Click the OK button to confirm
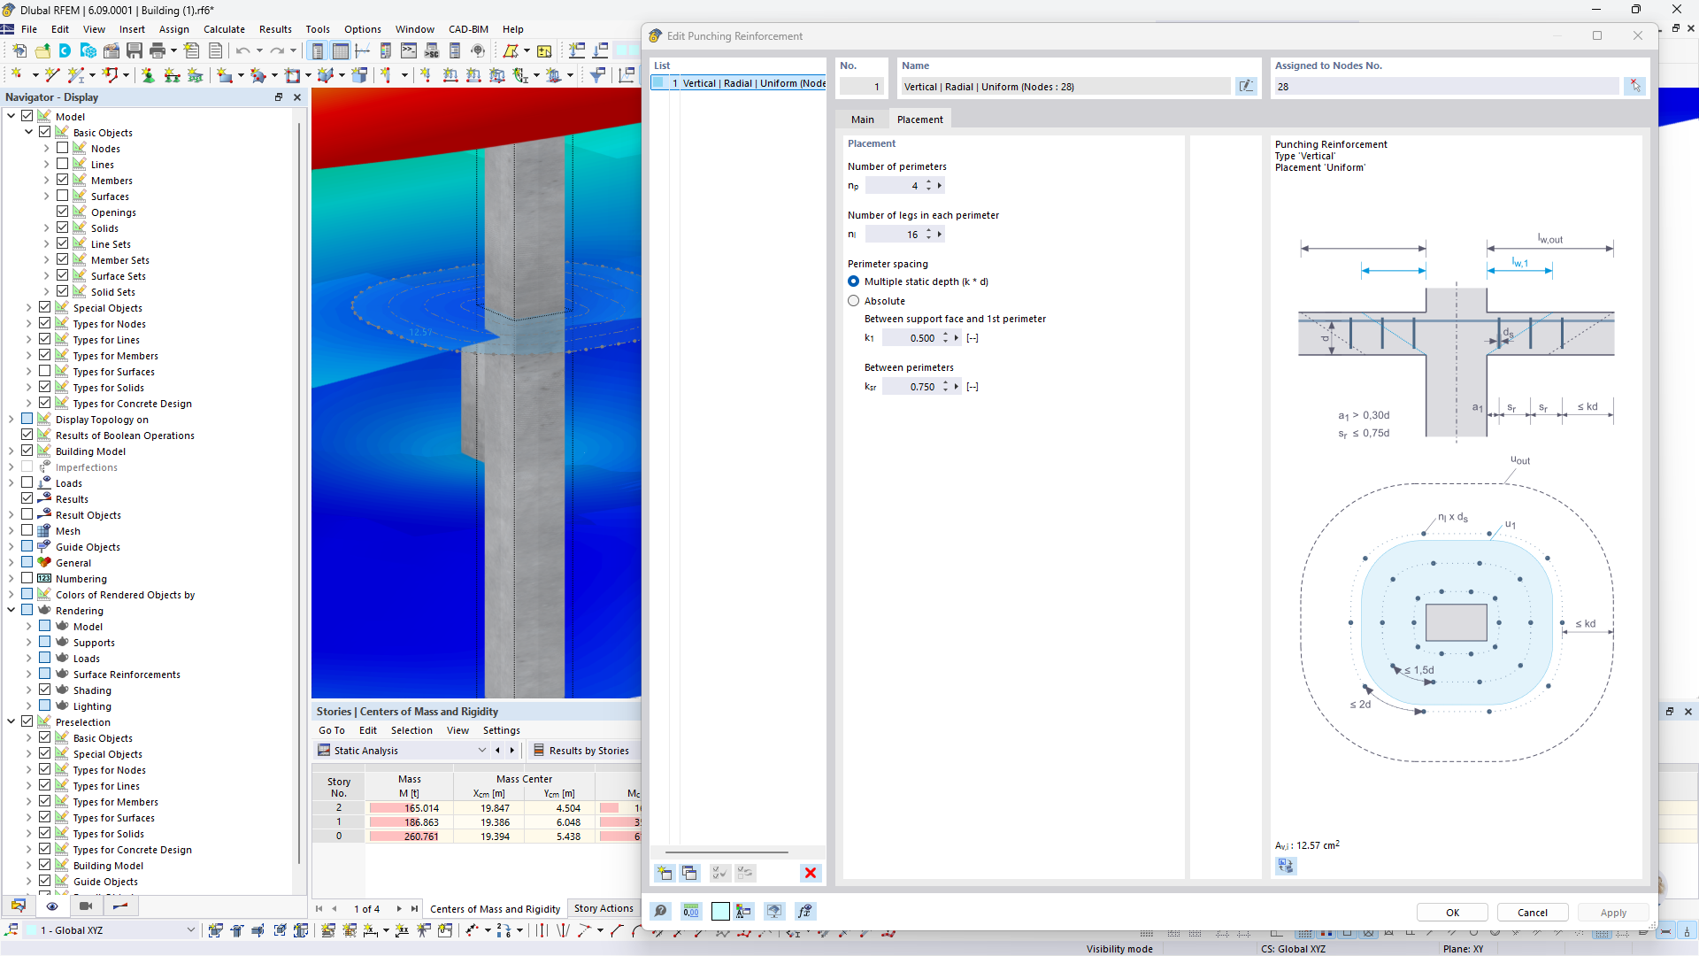1699x956 pixels. [1453, 912]
